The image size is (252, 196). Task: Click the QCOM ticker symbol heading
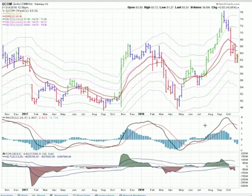coord(7,4)
